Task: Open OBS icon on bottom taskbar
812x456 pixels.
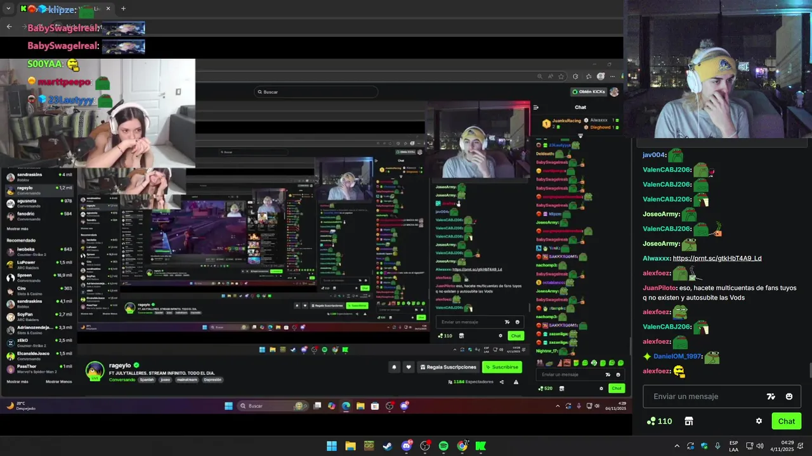Action: (x=425, y=446)
